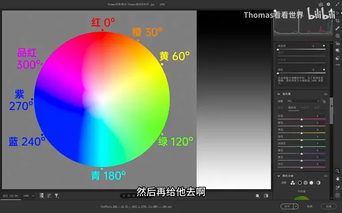Expand the color noise disclosure triangle
Viewport: 342px width, 213px height.
point(324,70)
